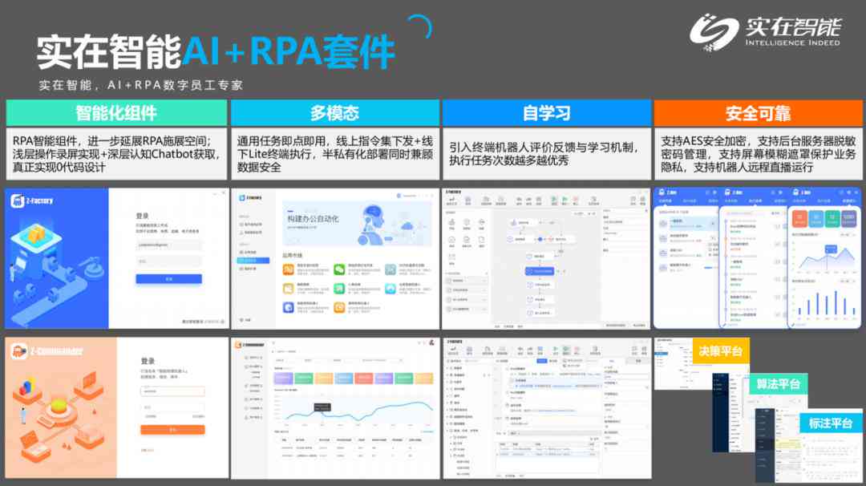
Task: Click the Z-Commander logo icon in the orange login window
Action: pyautogui.click(x=18, y=351)
